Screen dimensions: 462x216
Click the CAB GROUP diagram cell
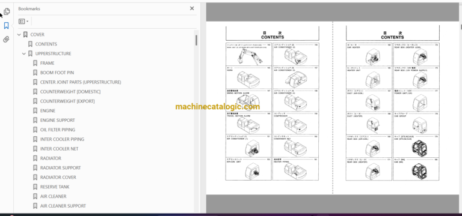click(416, 123)
